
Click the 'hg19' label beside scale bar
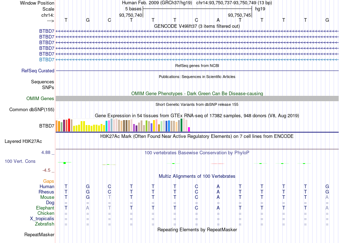(260, 9)
